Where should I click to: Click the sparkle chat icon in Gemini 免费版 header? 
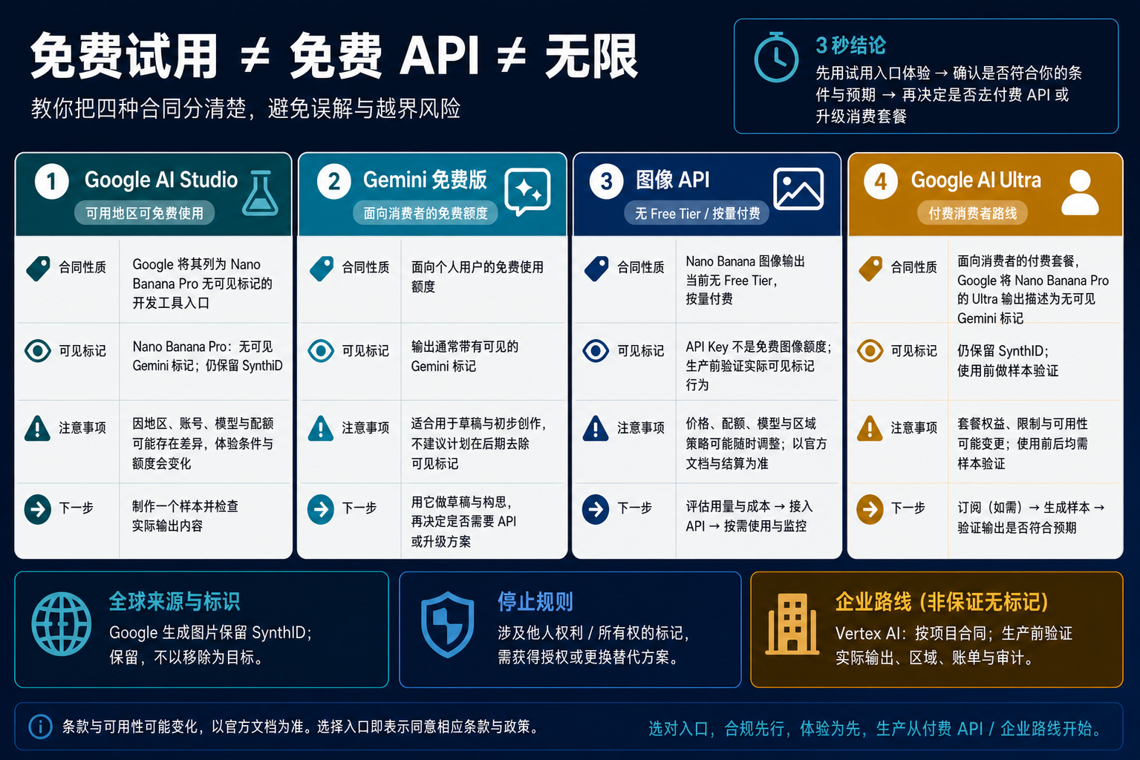(x=528, y=191)
